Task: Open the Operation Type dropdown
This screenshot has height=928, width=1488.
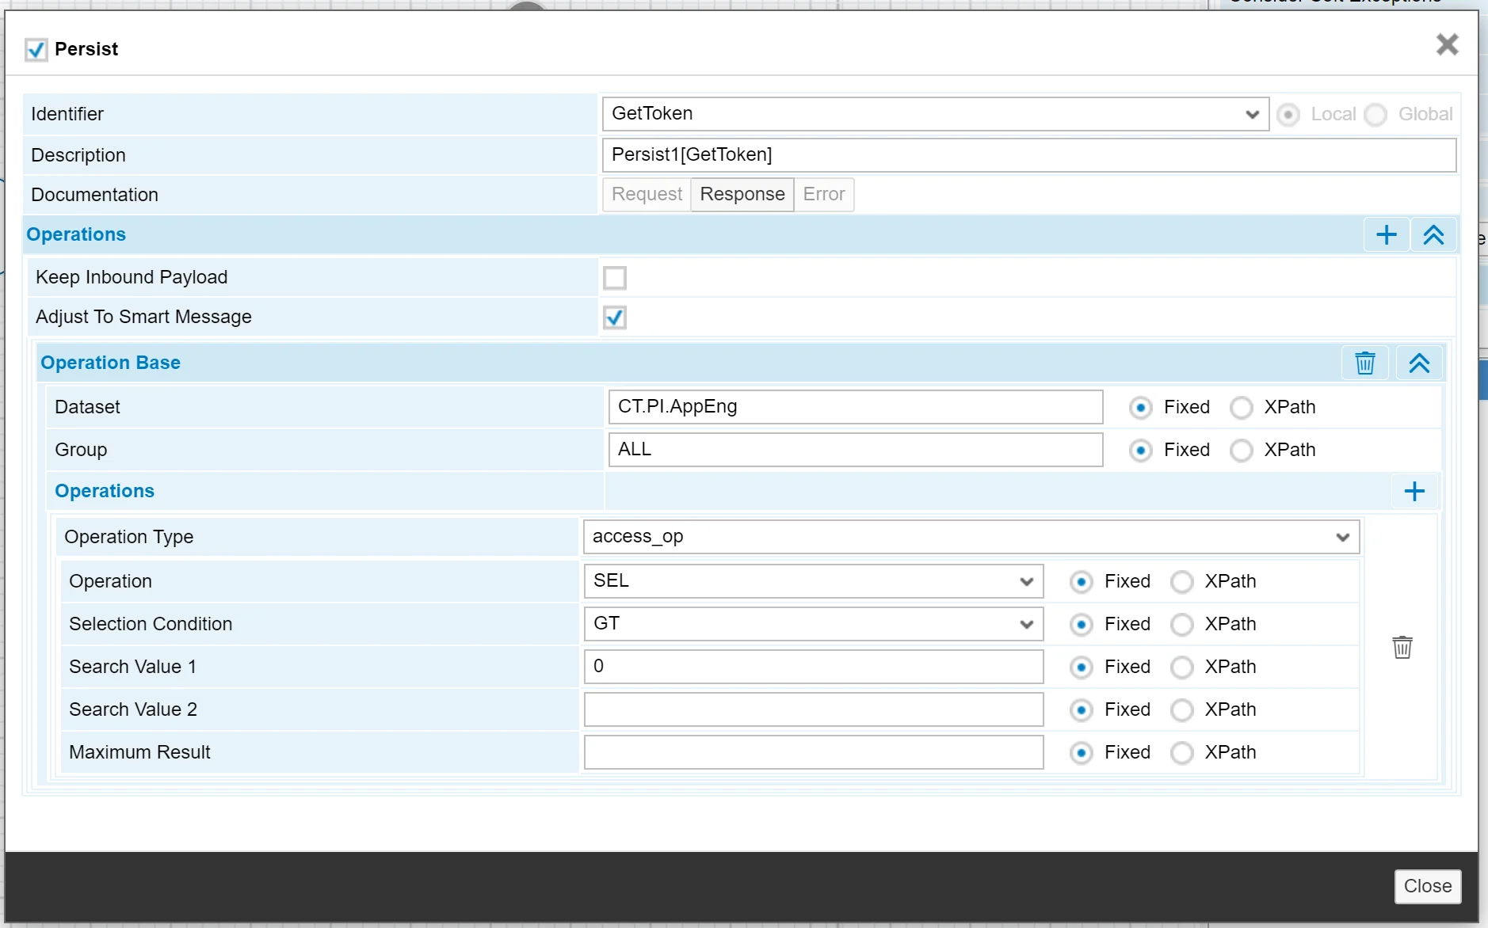Action: point(971,537)
